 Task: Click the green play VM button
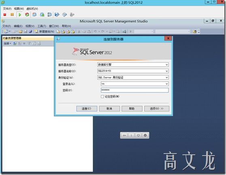pyautogui.click(x=20, y=15)
